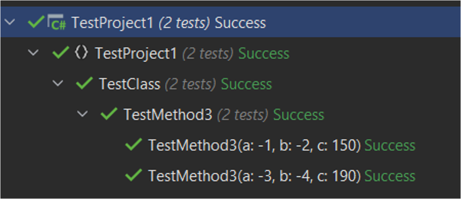461x199 pixels.
Task: Click the green checkmark beside TestMethod3 group
Action: pos(109,115)
